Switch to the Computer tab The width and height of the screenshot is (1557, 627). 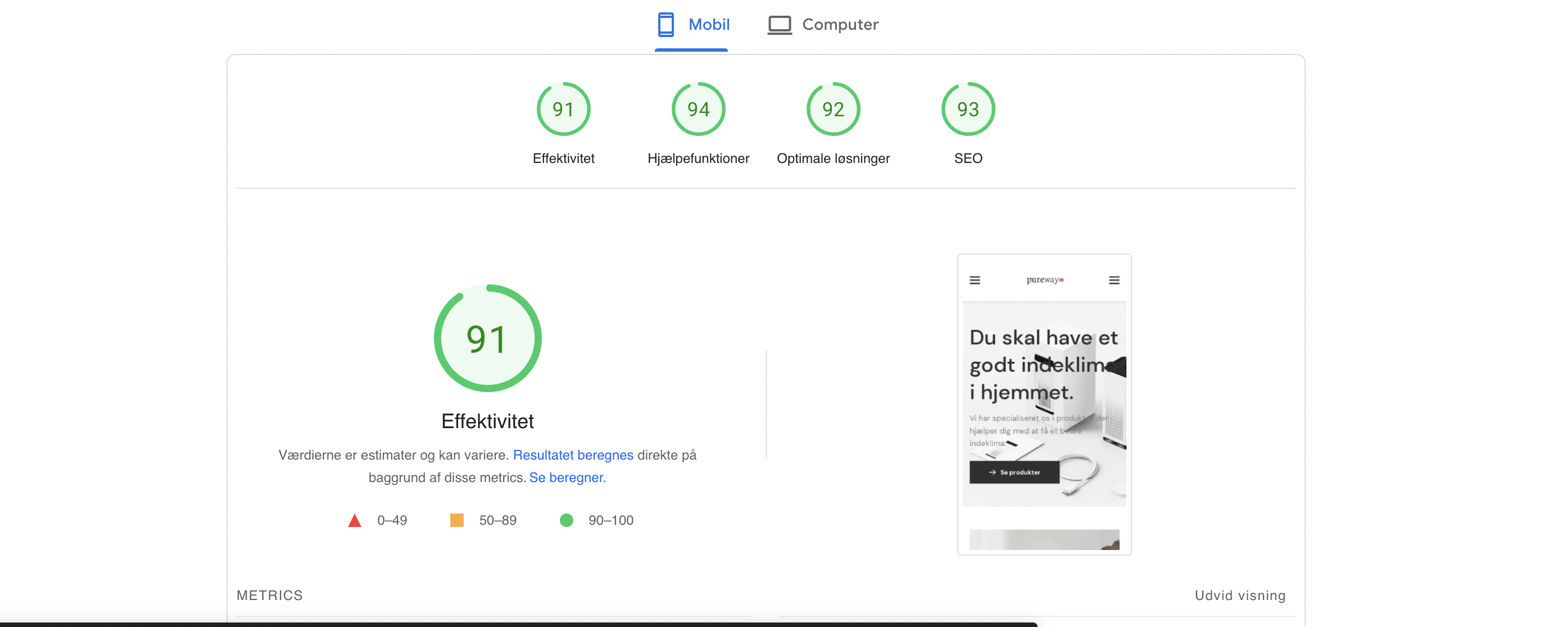[x=839, y=25]
